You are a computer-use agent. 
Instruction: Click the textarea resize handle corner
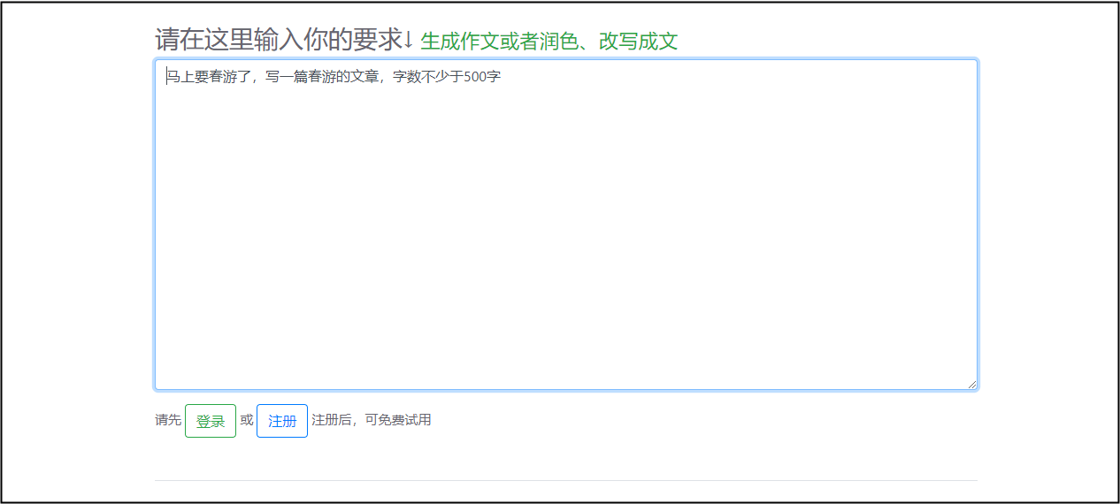971,384
